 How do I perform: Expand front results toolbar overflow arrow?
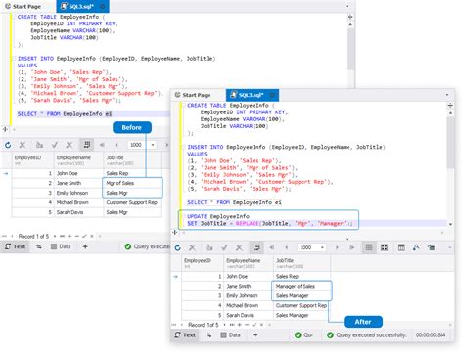449,247
